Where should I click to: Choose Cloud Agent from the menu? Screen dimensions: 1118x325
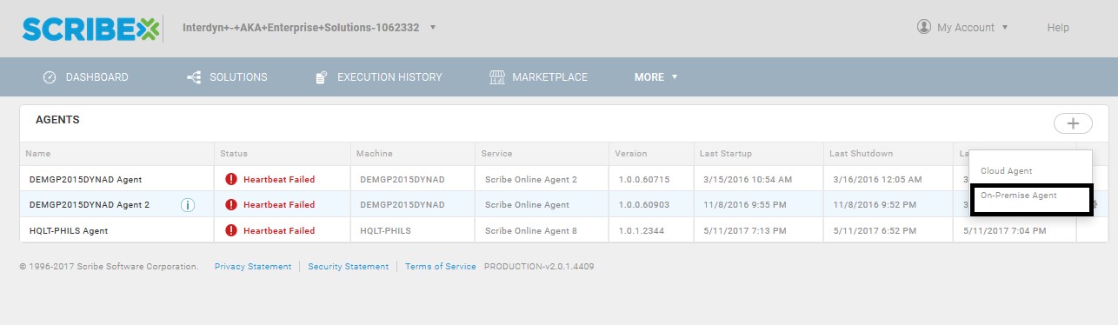(1007, 171)
